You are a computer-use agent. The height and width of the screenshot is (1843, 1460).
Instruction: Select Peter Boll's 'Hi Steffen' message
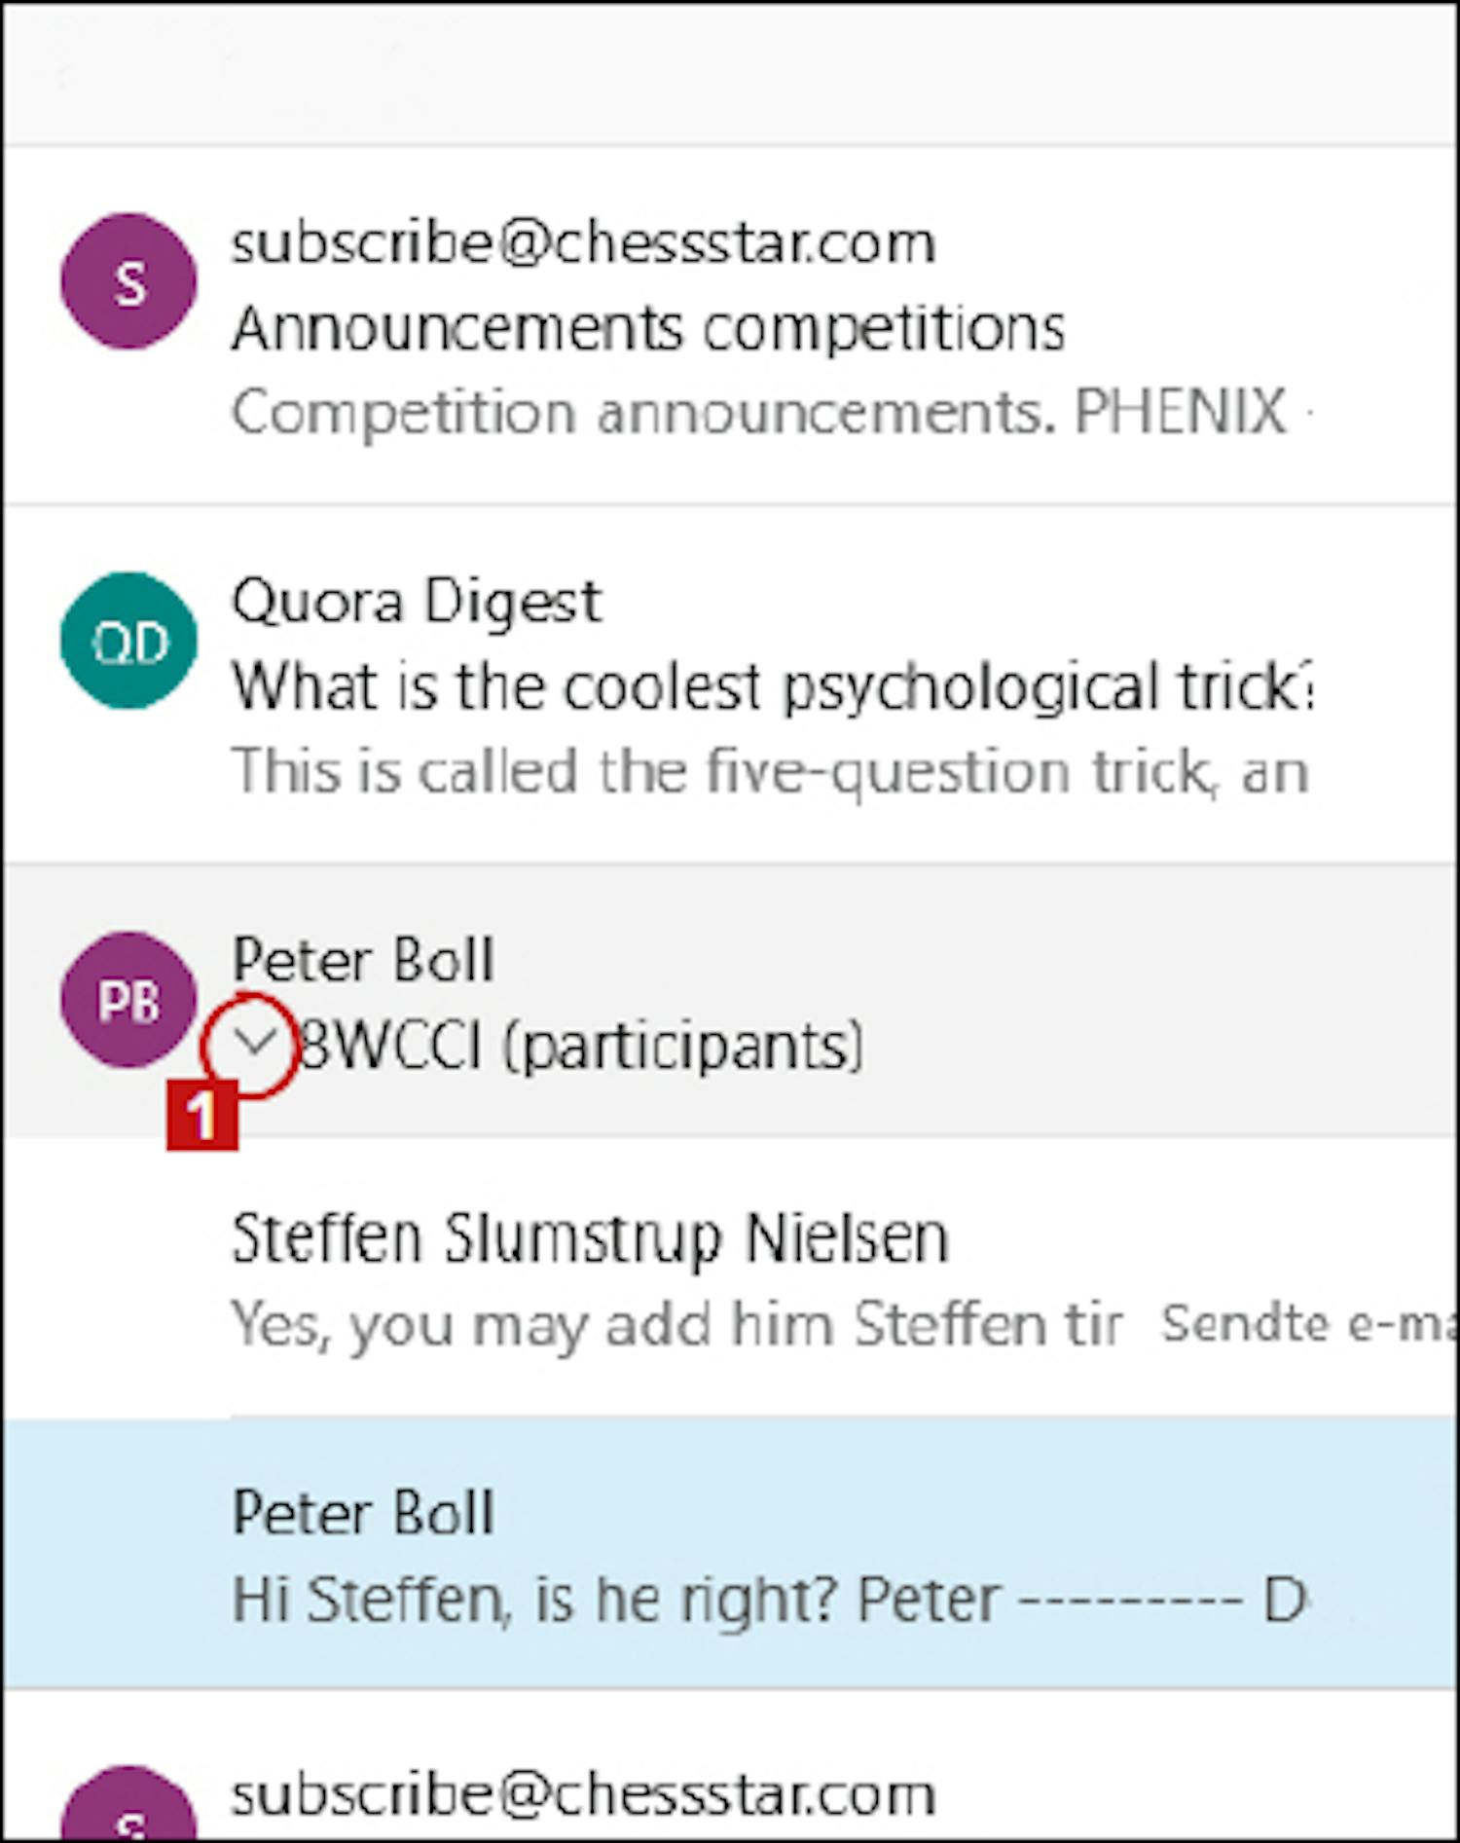tap(730, 1554)
